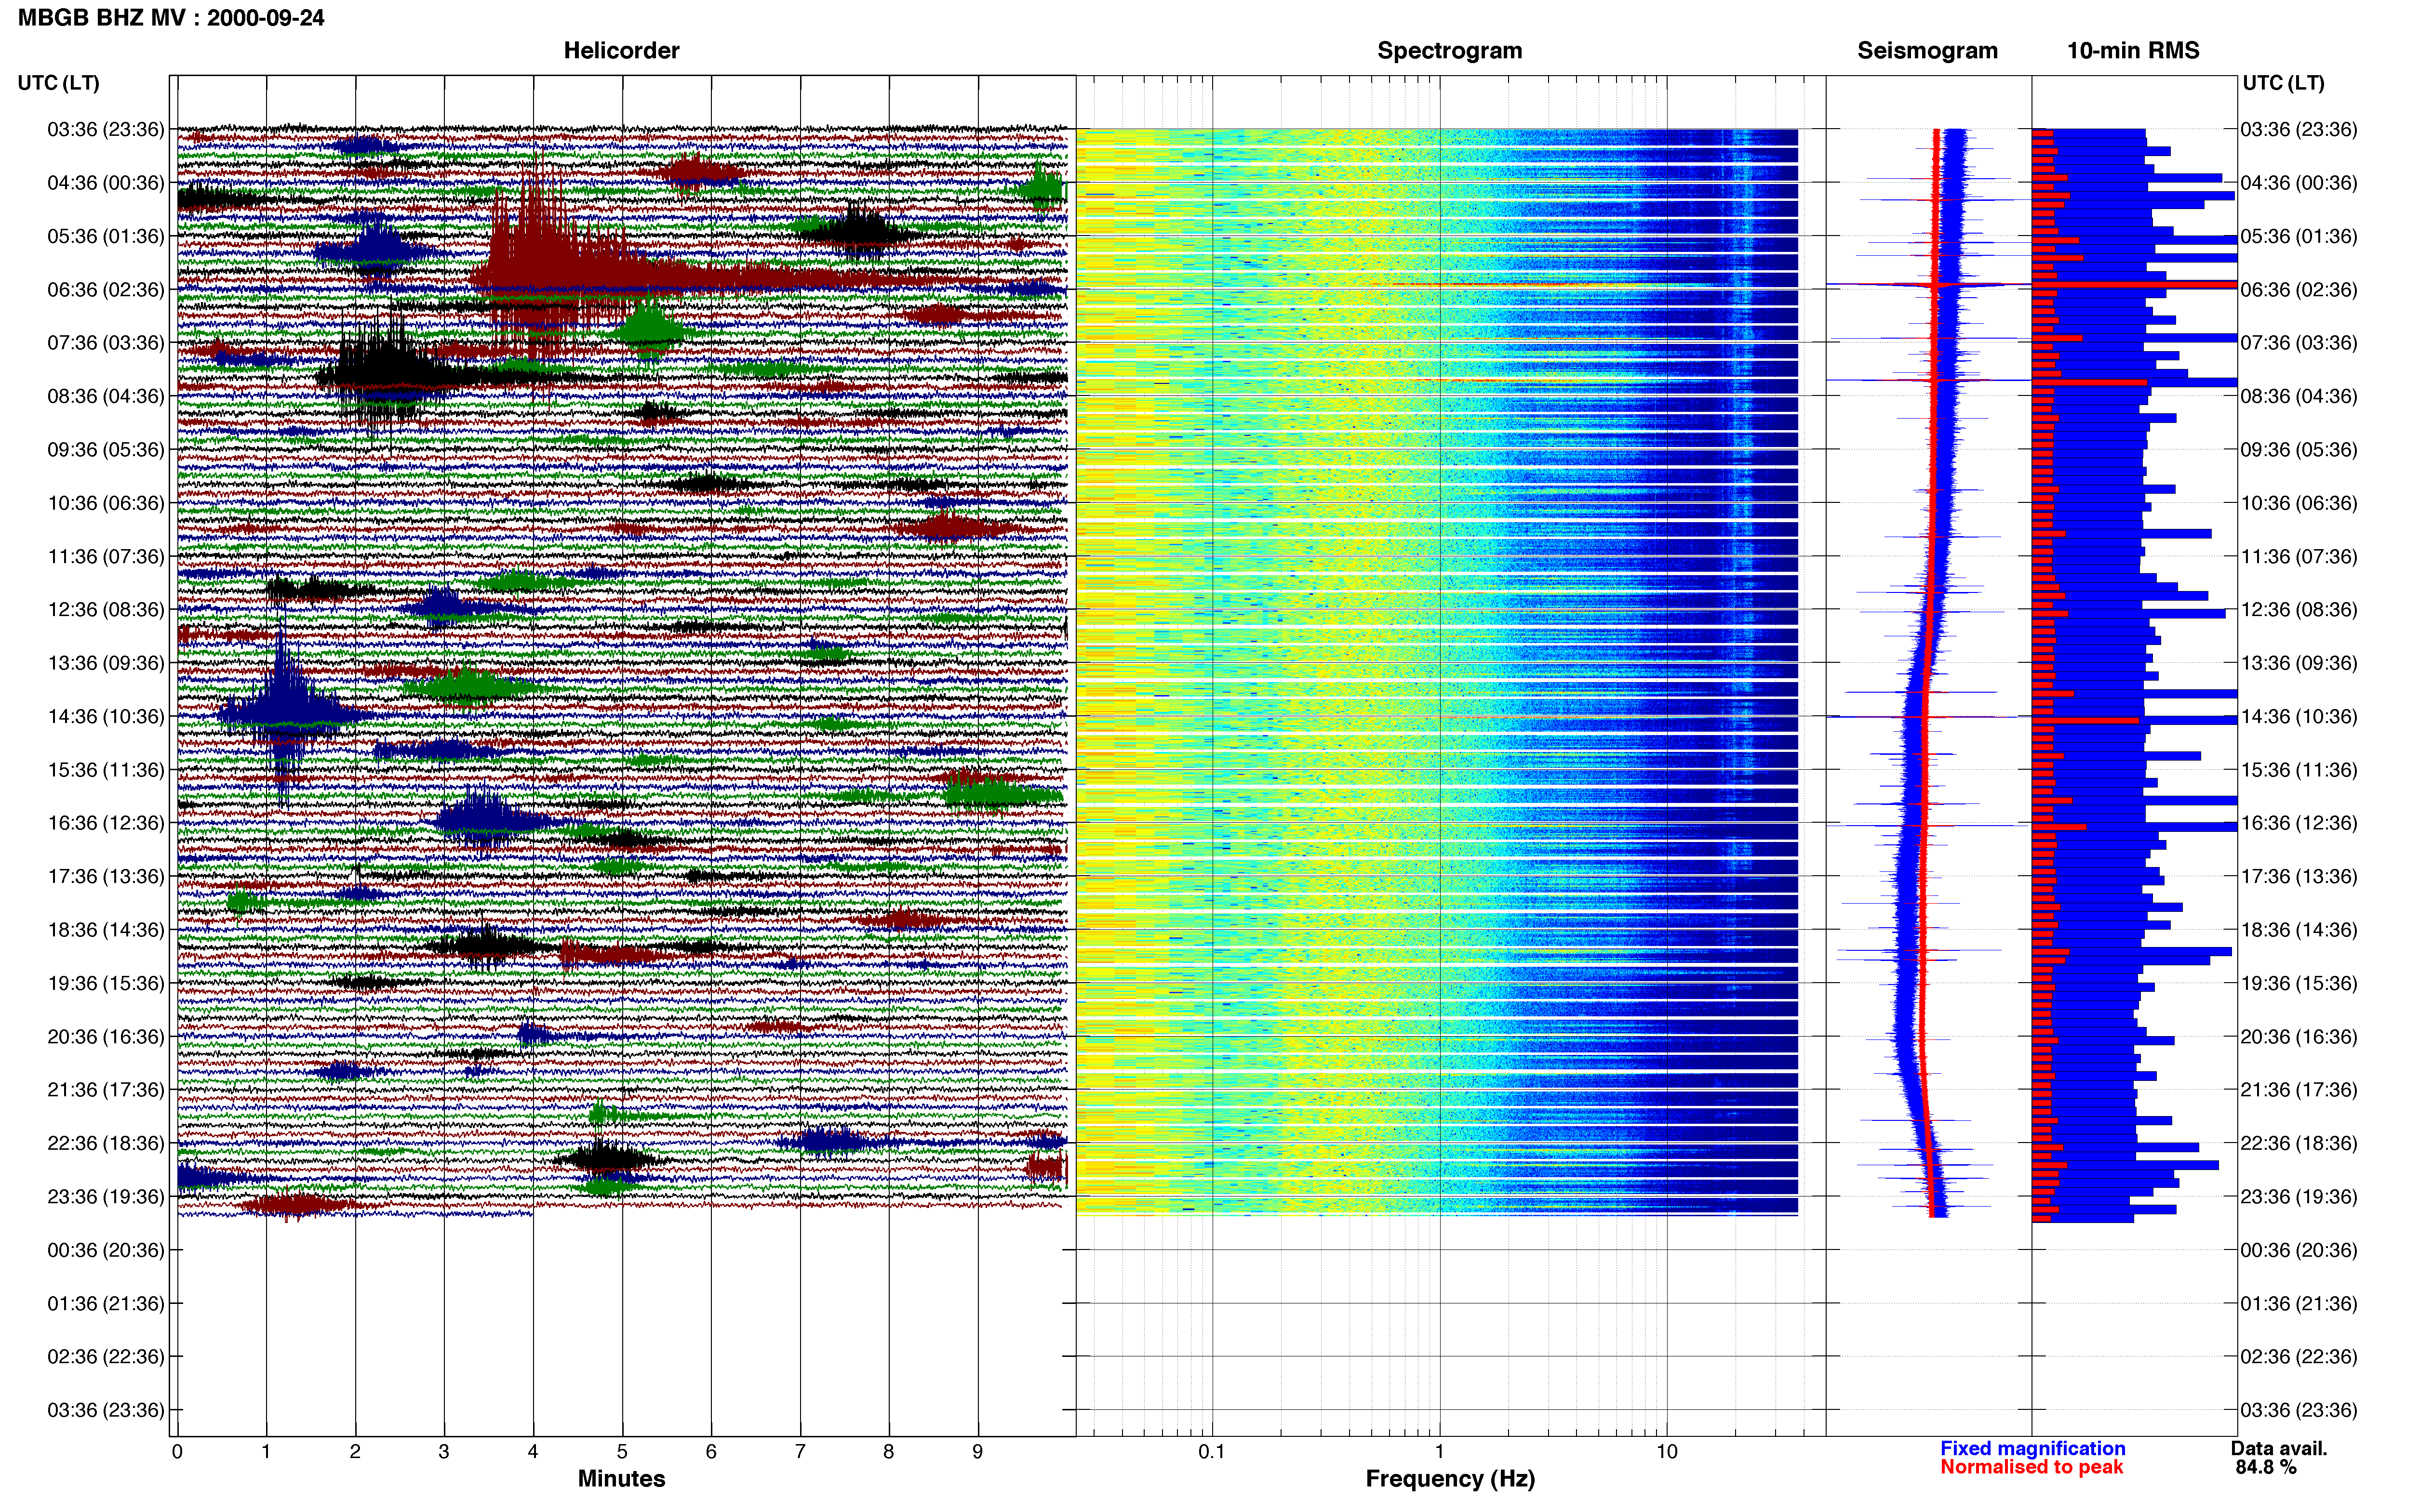Click the '84.8 %' data availability value
The width and height of the screenshot is (2419, 1512).
(2266, 1467)
